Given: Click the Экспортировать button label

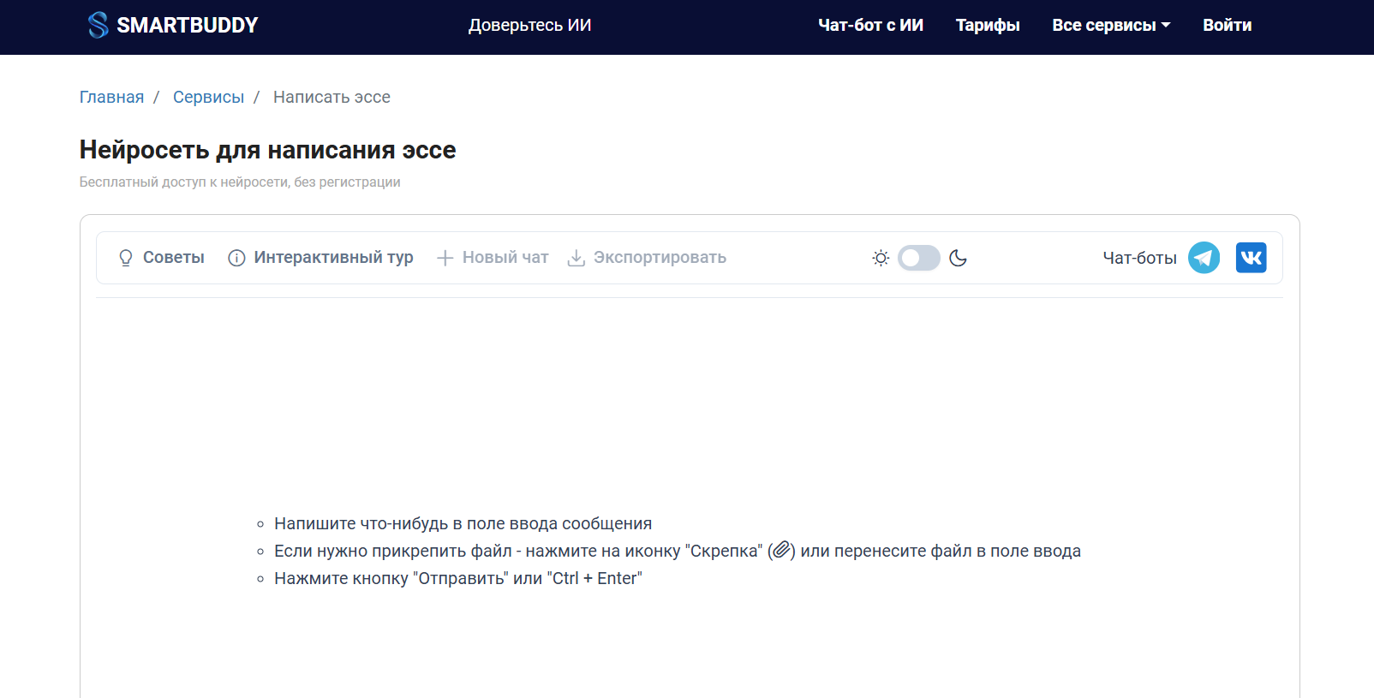Looking at the screenshot, I should [660, 258].
